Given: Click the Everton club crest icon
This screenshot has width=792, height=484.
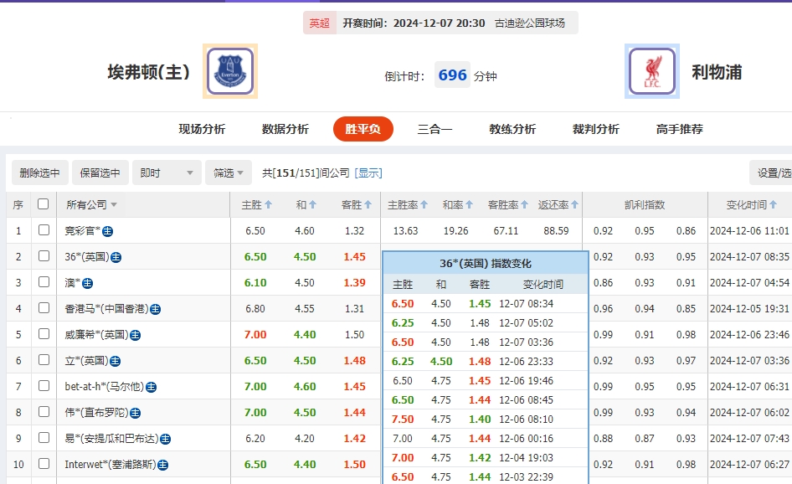Looking at the screenshot, I should click(x=229, y=70).
